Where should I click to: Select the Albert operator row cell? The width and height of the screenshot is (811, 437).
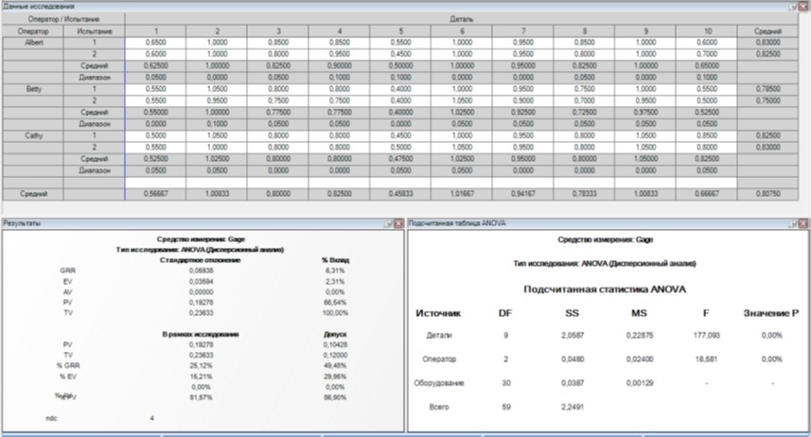31,43
